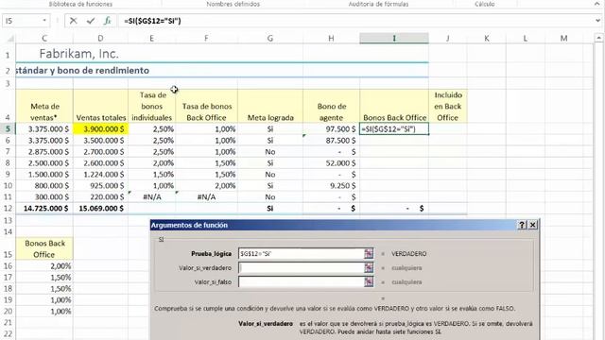Select row 12 header
Screen dimensions: 605x340
(8, 208)
